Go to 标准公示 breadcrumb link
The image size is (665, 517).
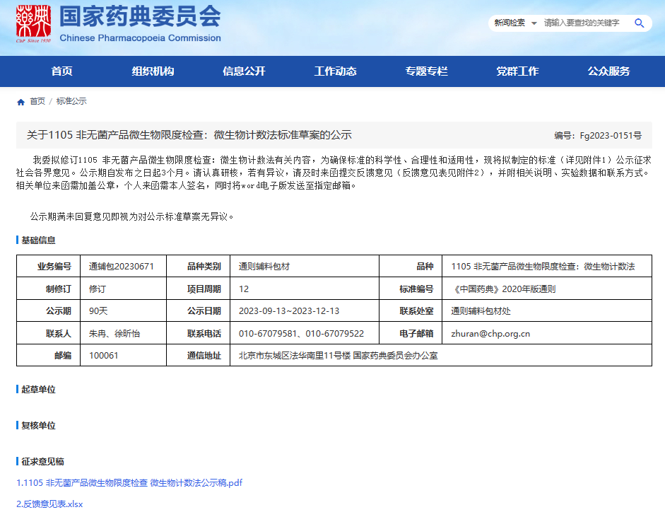[71, 101]
